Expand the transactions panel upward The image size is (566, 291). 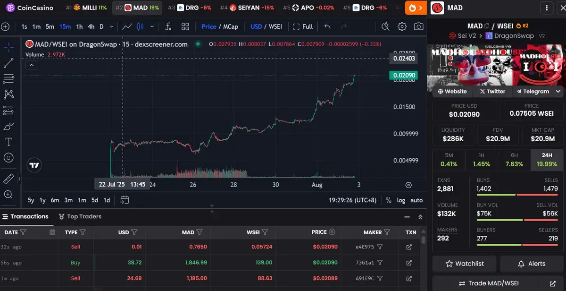420,217
